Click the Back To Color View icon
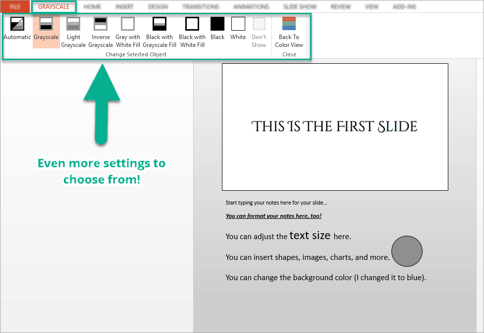 [x=289, y=24]
